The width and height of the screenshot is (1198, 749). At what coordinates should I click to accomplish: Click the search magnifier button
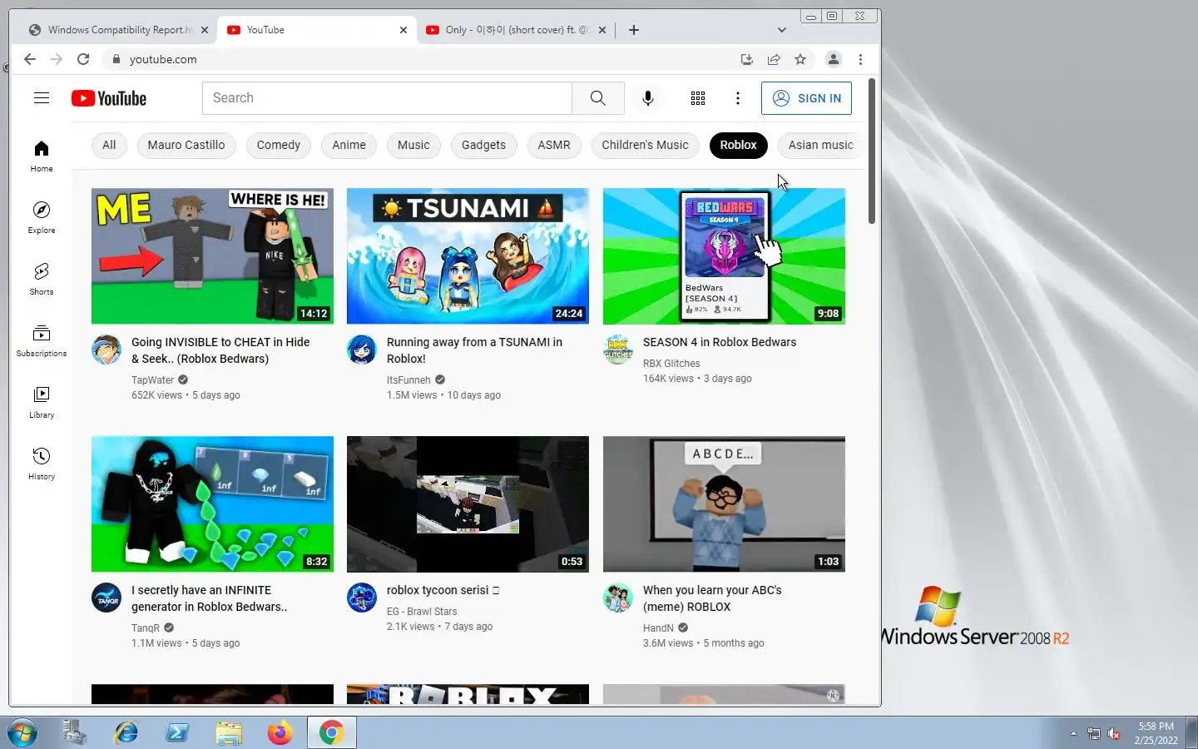pyautogui.click(x=598, y=98)
